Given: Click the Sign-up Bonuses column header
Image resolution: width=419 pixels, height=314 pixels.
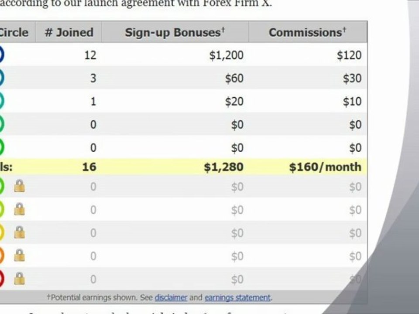Looking at the screenshot, I should point(175,32).
